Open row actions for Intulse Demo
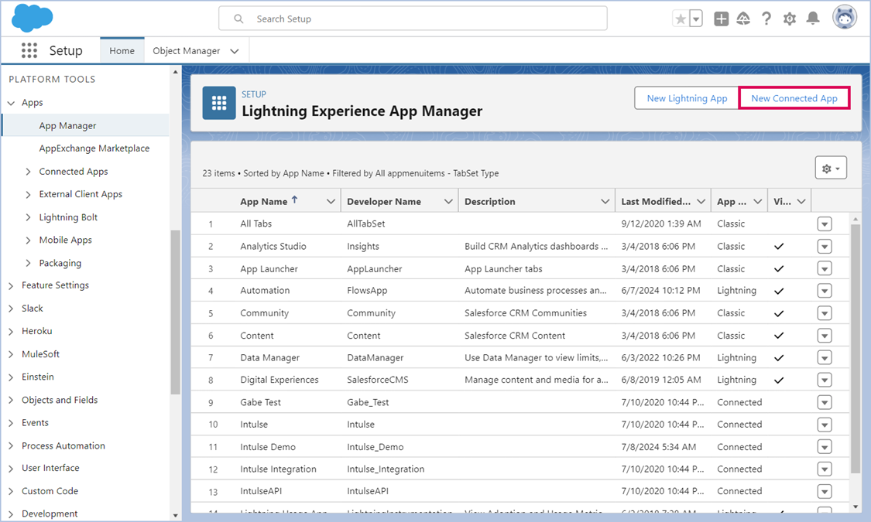 pyautogui.click(x=825, y=446)
